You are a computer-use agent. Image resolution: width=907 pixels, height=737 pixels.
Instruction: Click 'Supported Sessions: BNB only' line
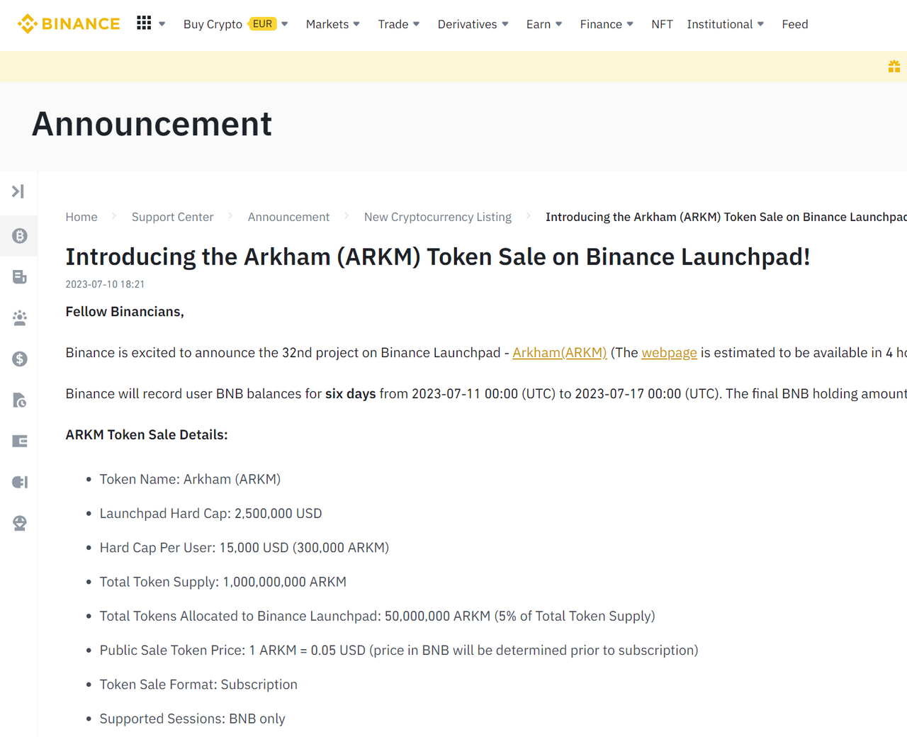click(192, 719)
